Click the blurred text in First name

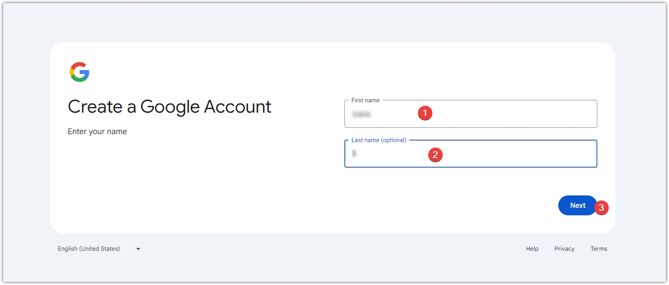(361, 115)
